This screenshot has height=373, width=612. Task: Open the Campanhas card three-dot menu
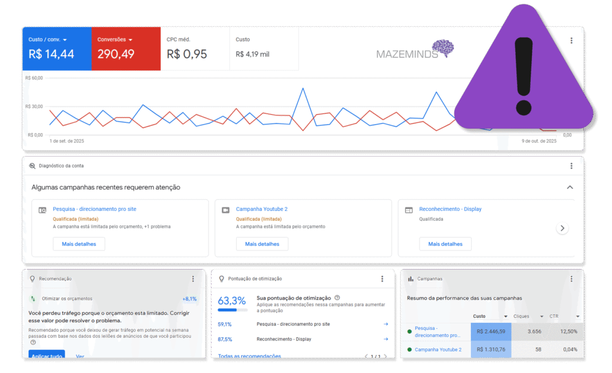[571, 279]
